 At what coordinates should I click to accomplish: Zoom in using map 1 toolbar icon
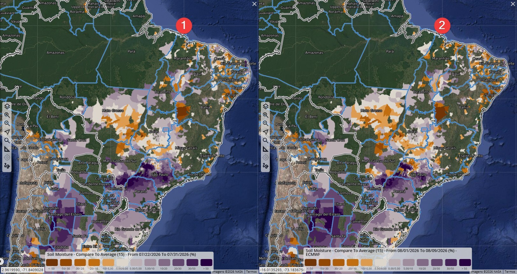pos(7,115)
